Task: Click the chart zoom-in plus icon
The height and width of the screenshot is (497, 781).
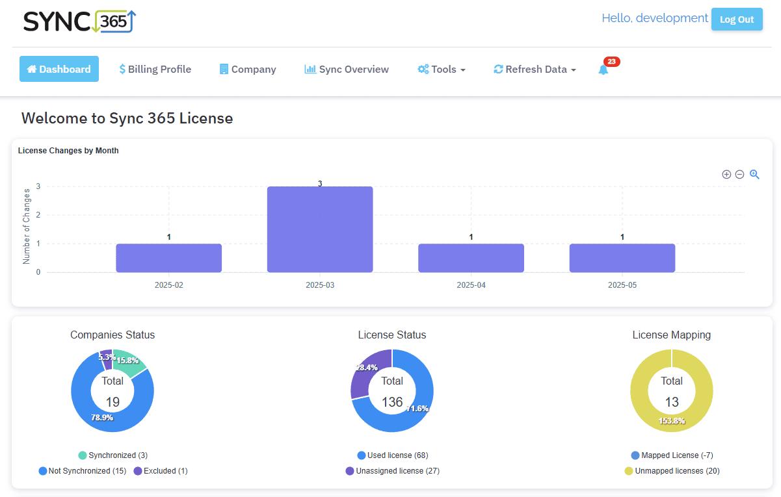Action: tap(726, 174)
